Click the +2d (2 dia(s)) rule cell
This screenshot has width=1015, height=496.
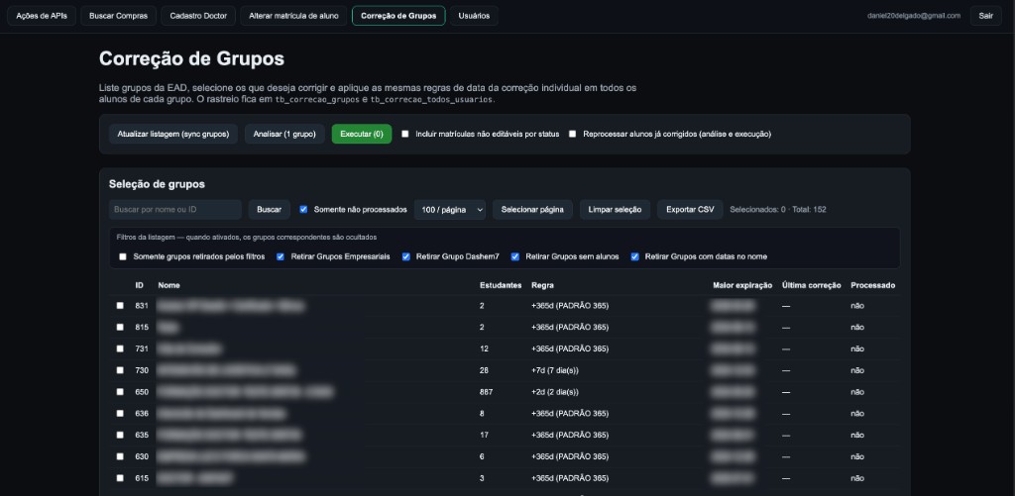(x=555, y=392)
